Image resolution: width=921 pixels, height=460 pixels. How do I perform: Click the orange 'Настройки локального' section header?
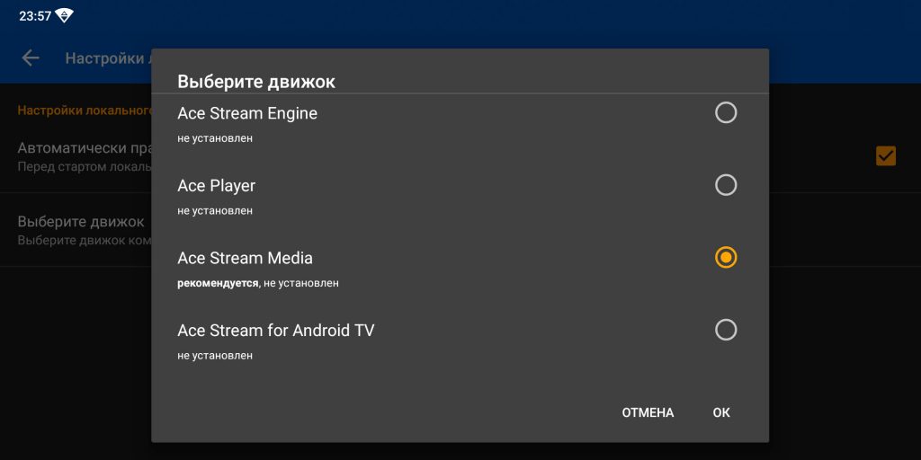(x=85, y=111)
